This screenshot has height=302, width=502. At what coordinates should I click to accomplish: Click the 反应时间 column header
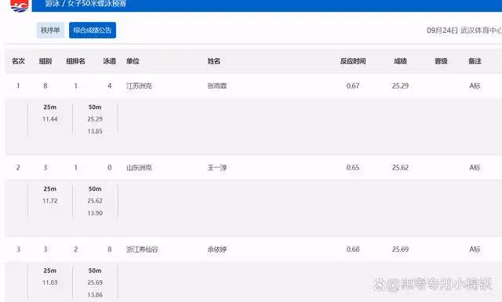pyautogui.click(x=353, y=61)
